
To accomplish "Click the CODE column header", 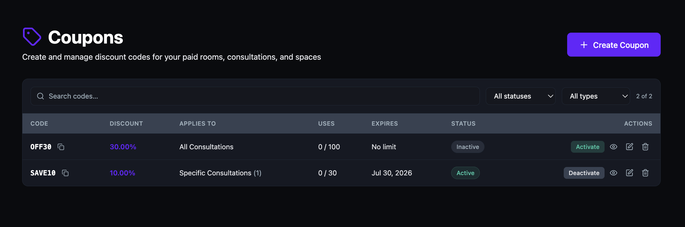I will point(39,123).
